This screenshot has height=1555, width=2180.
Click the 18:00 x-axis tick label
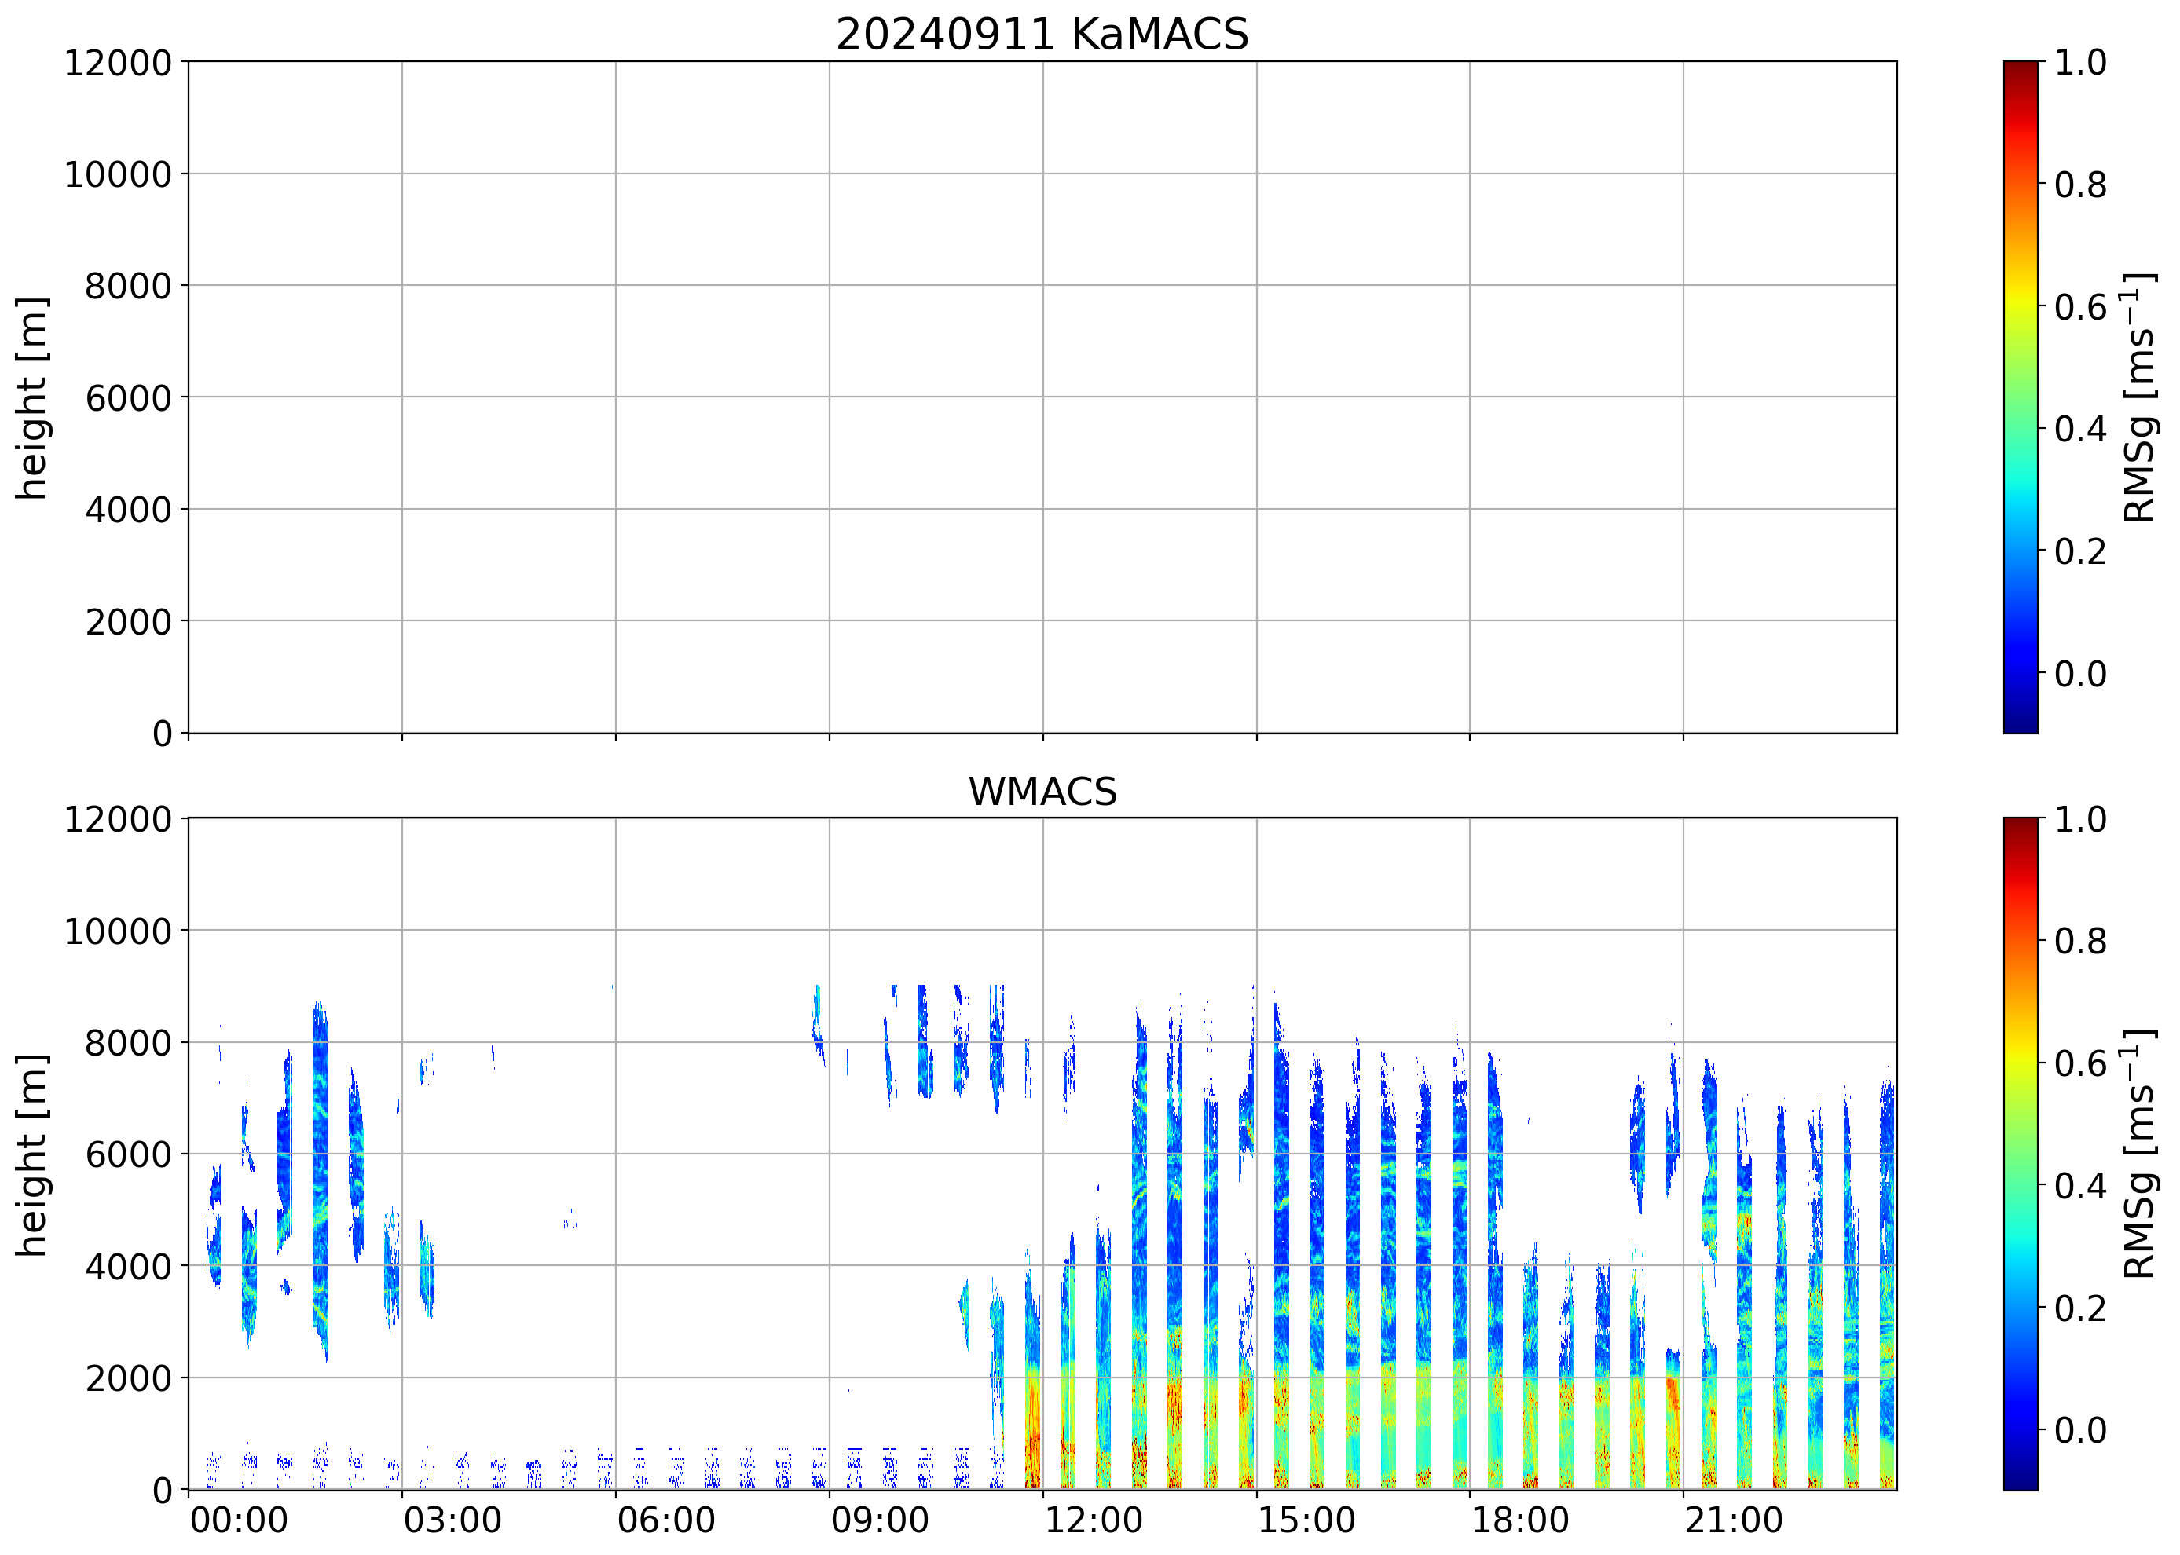tap(1520, 1520)
